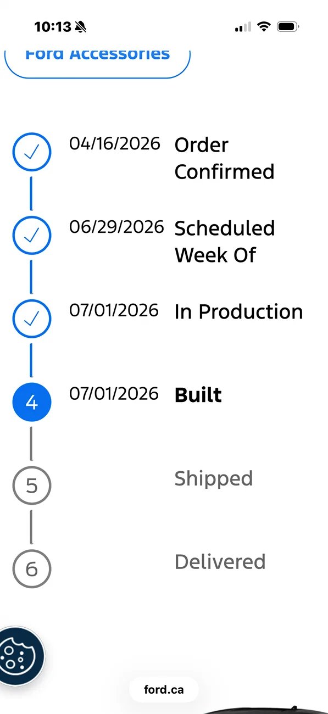328x714 pixels.
Task: Tap the battery status icon
Action: pyautogui.click(x=288, y=26)
